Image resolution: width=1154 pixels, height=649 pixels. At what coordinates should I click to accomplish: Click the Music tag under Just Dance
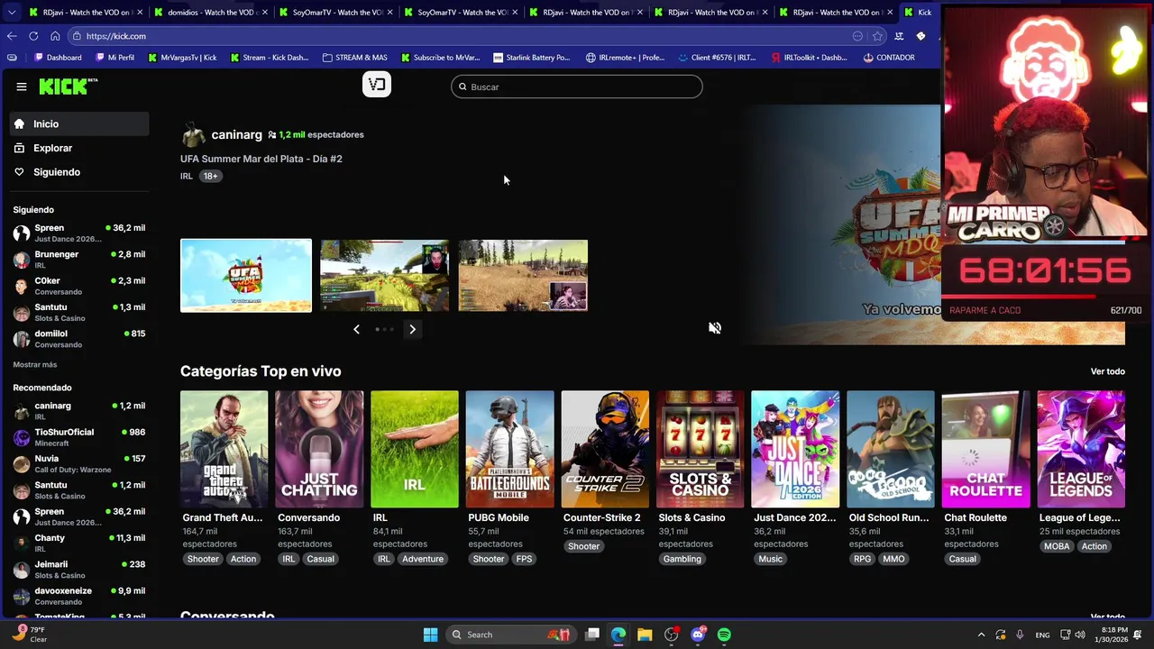[x=771, y=559]
